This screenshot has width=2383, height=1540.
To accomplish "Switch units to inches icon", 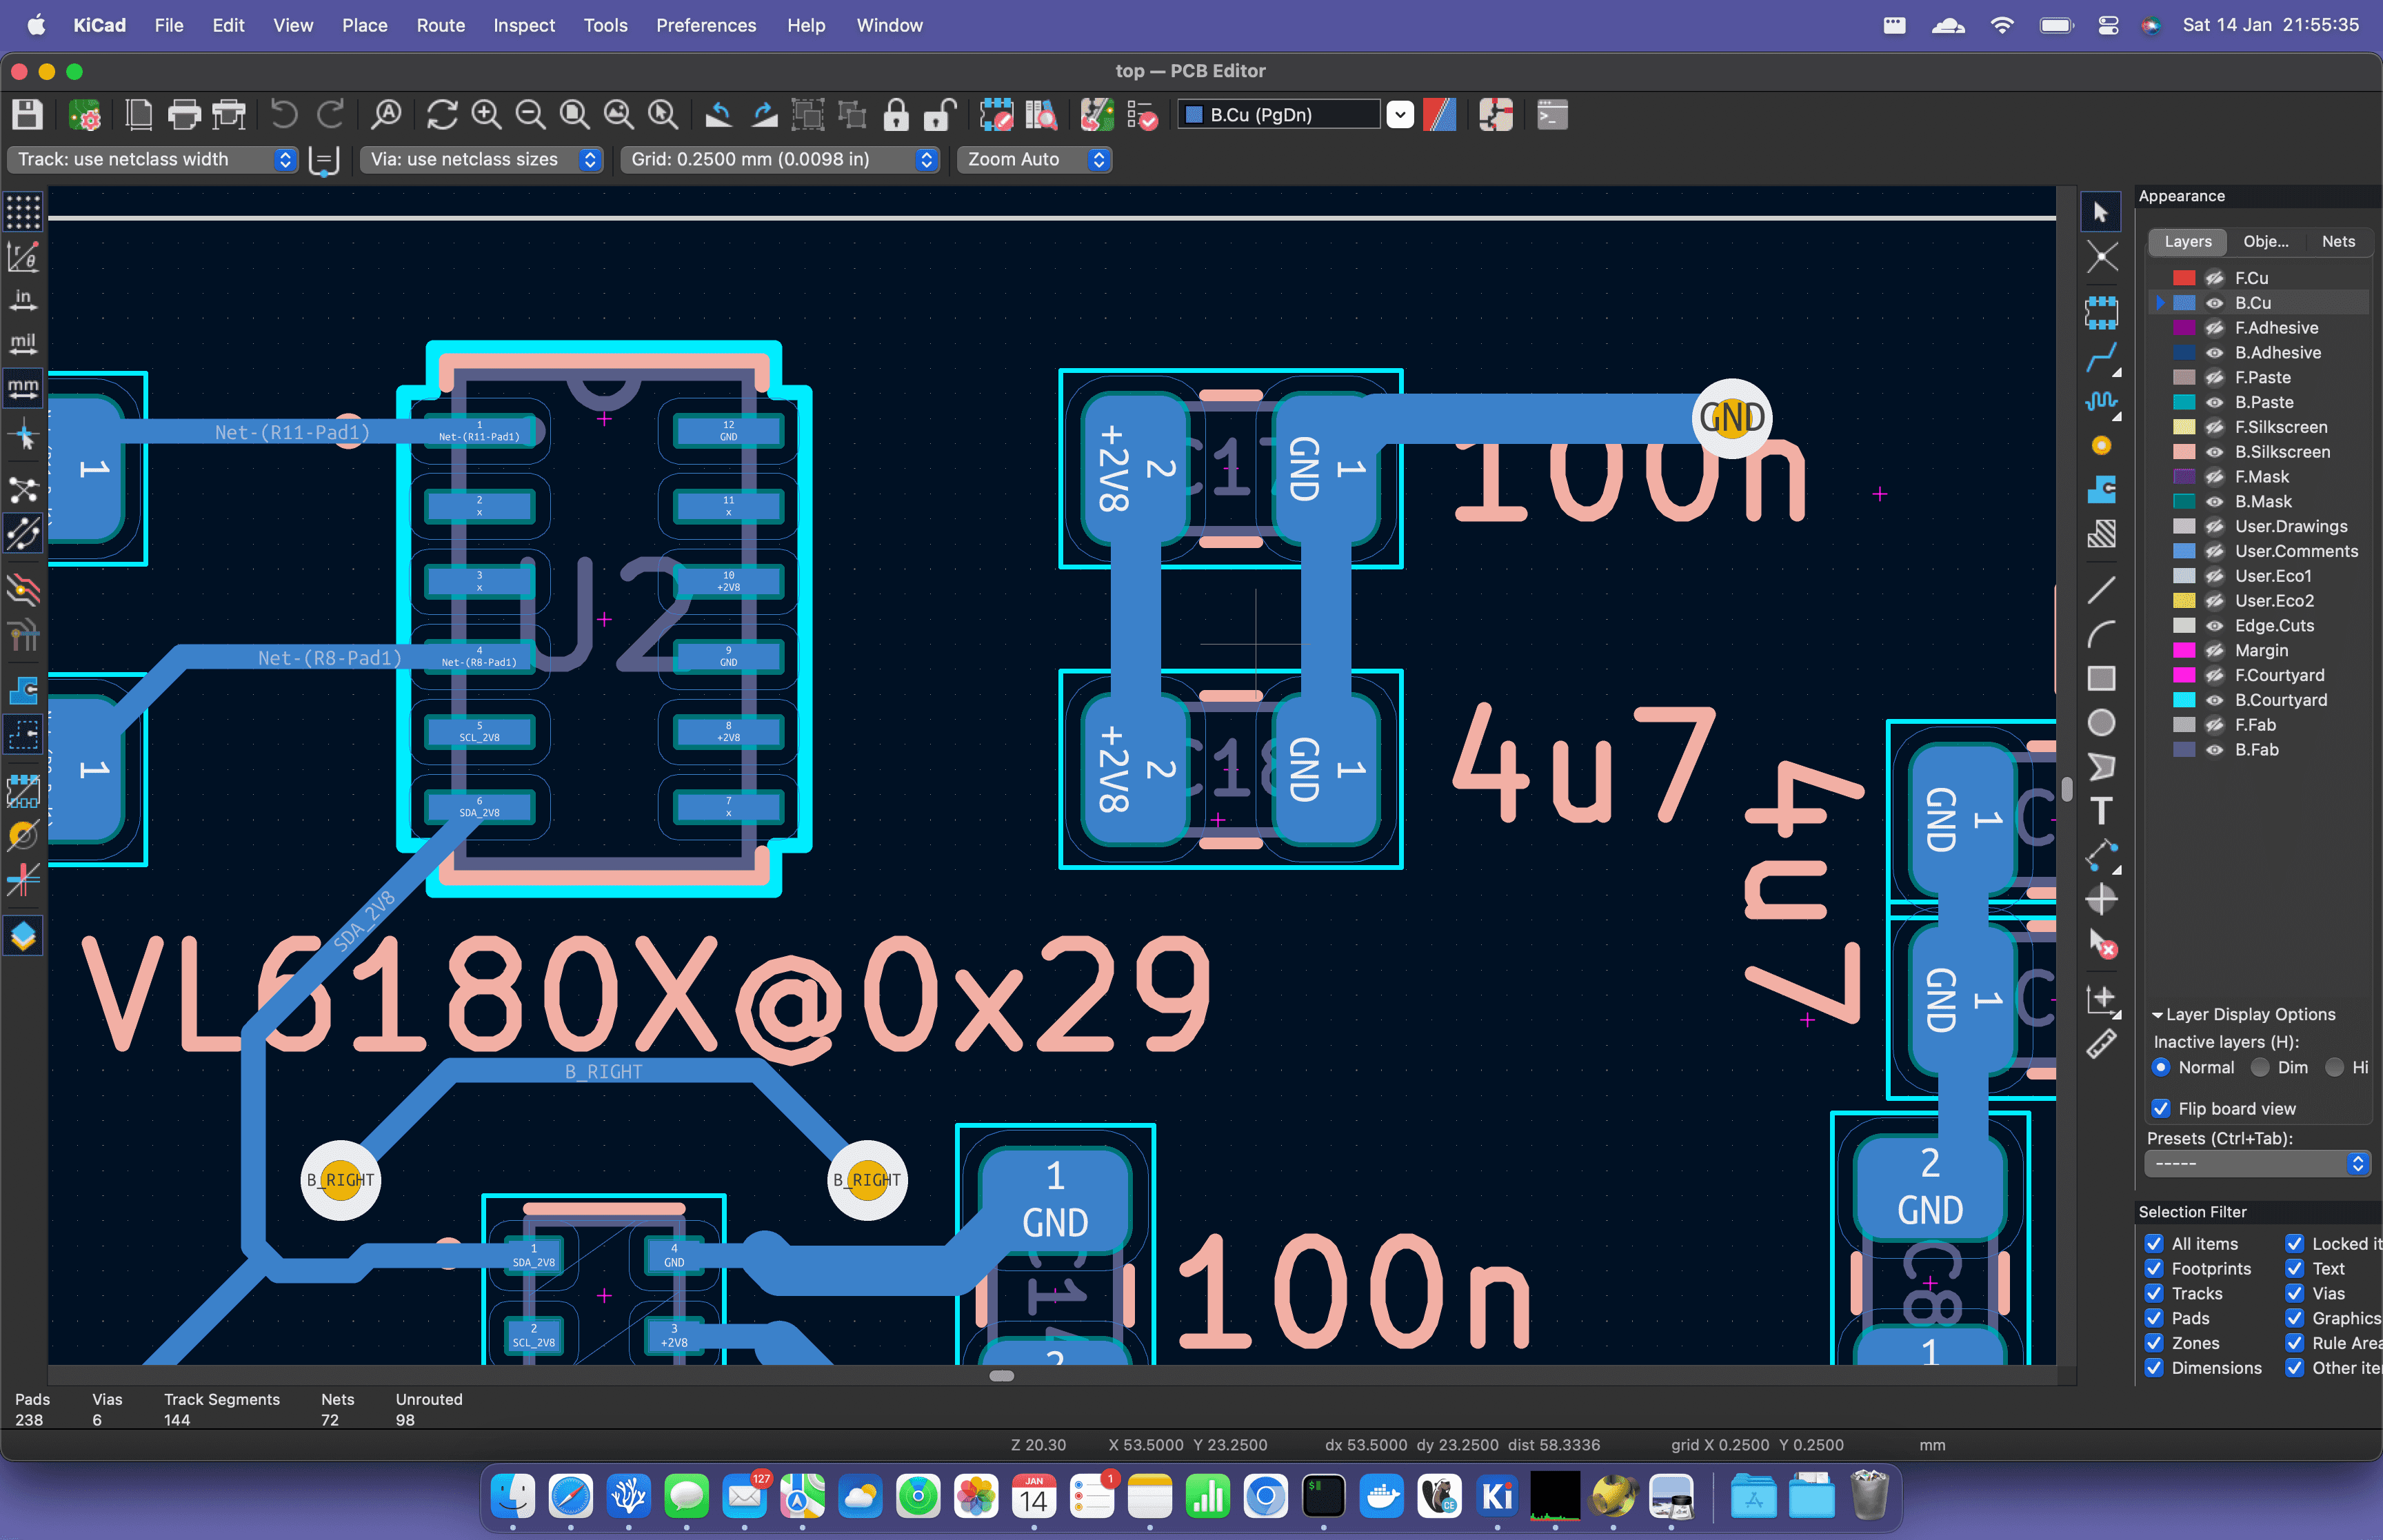I will coord(23,300).
